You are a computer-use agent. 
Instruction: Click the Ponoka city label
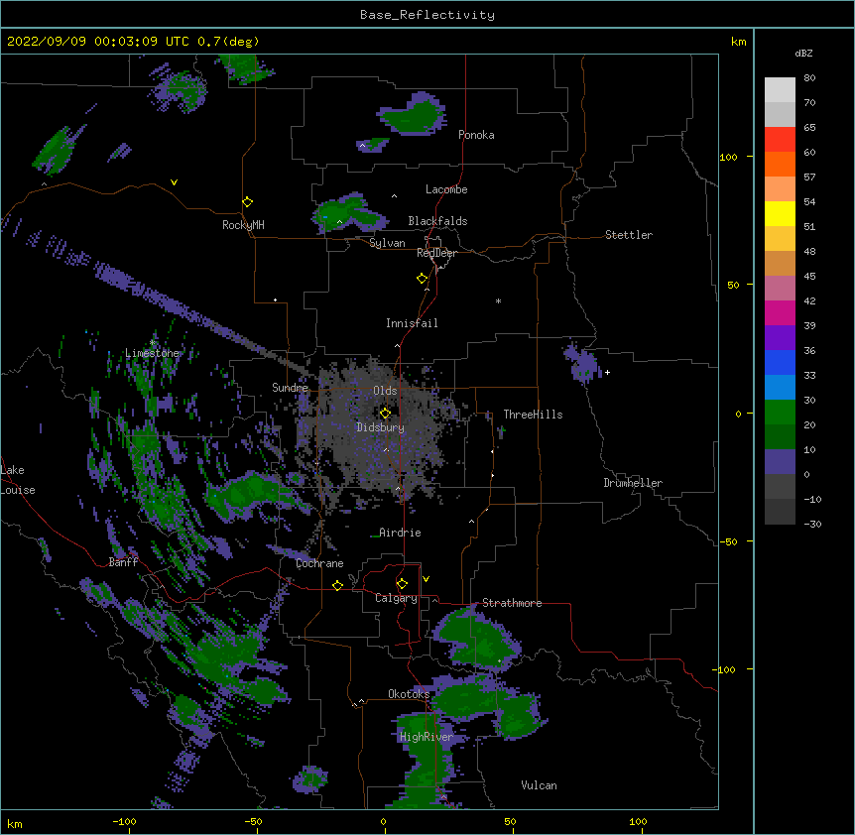point(476,135)
